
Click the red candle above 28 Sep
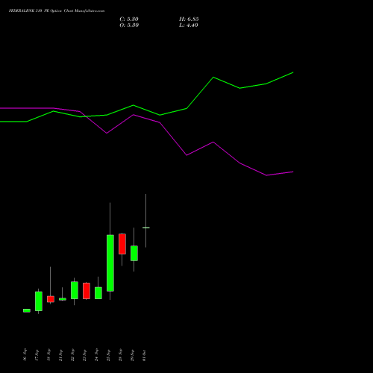pos(122,244)
